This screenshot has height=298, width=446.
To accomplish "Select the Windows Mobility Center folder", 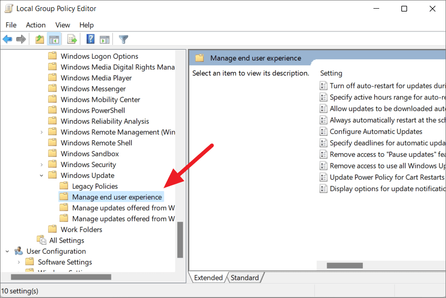I will click(x=100, y=100).
